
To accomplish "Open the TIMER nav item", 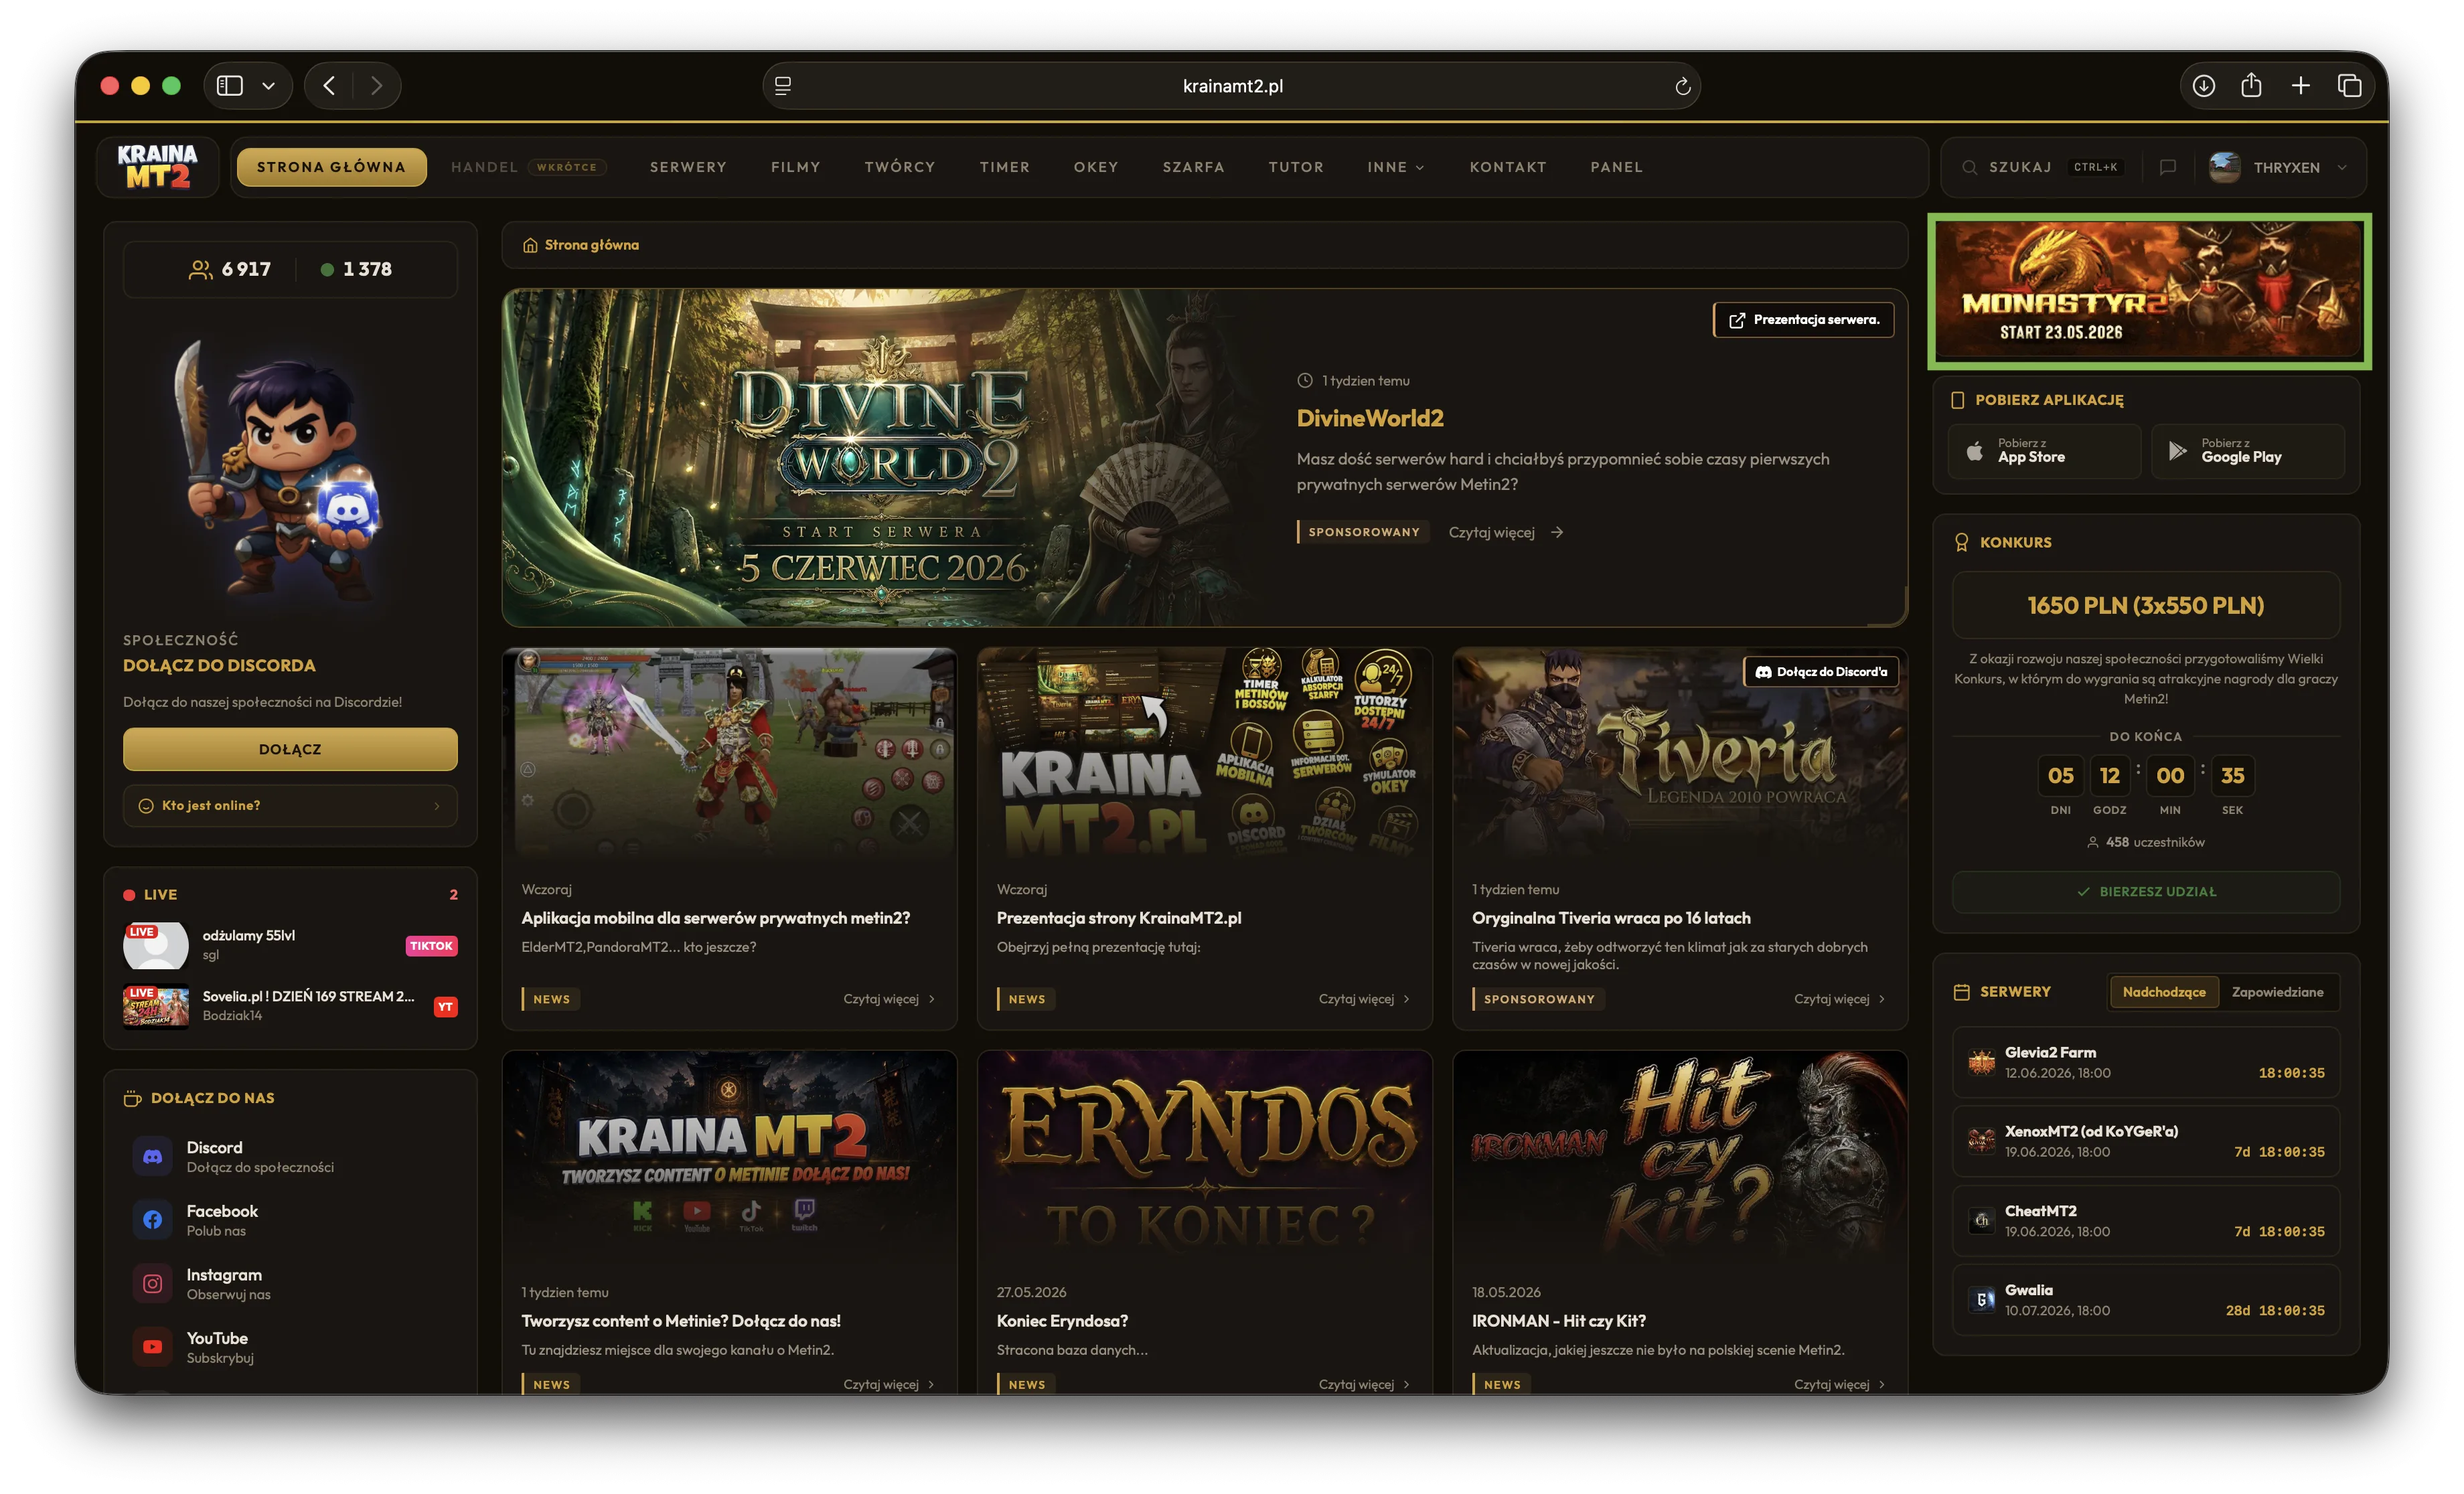I will click(x=1004, y=167).
